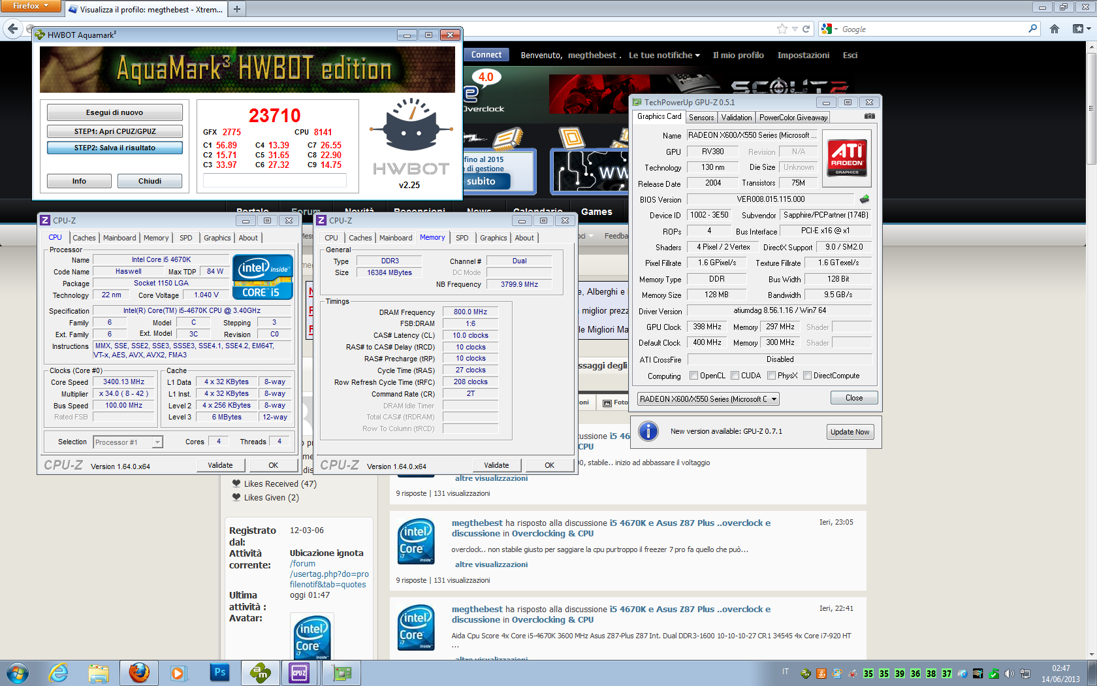Click the HWBOT Aquamark taskbar icon

click(260, 673)
